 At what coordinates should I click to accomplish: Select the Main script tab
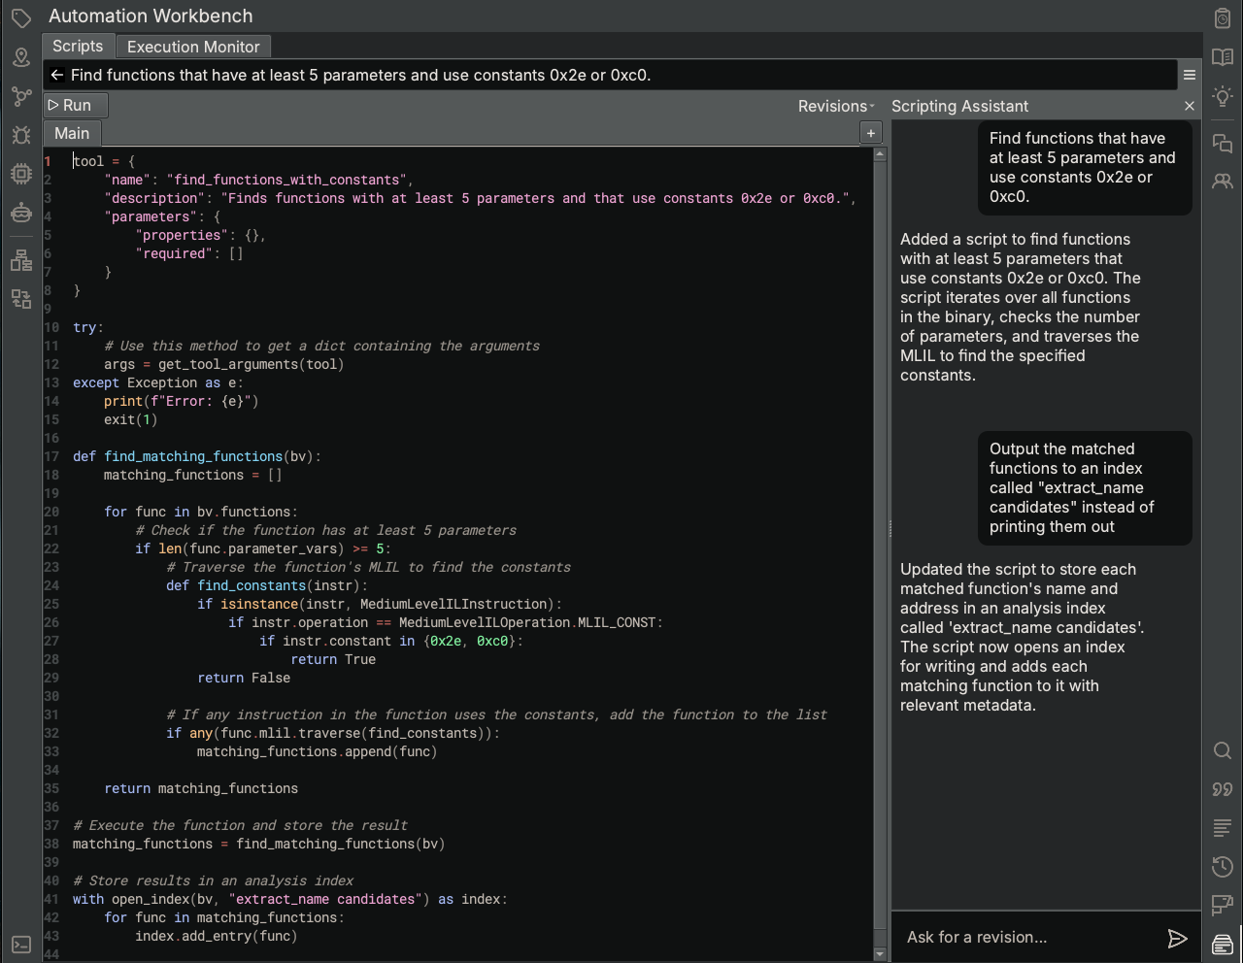coord(72,133)
